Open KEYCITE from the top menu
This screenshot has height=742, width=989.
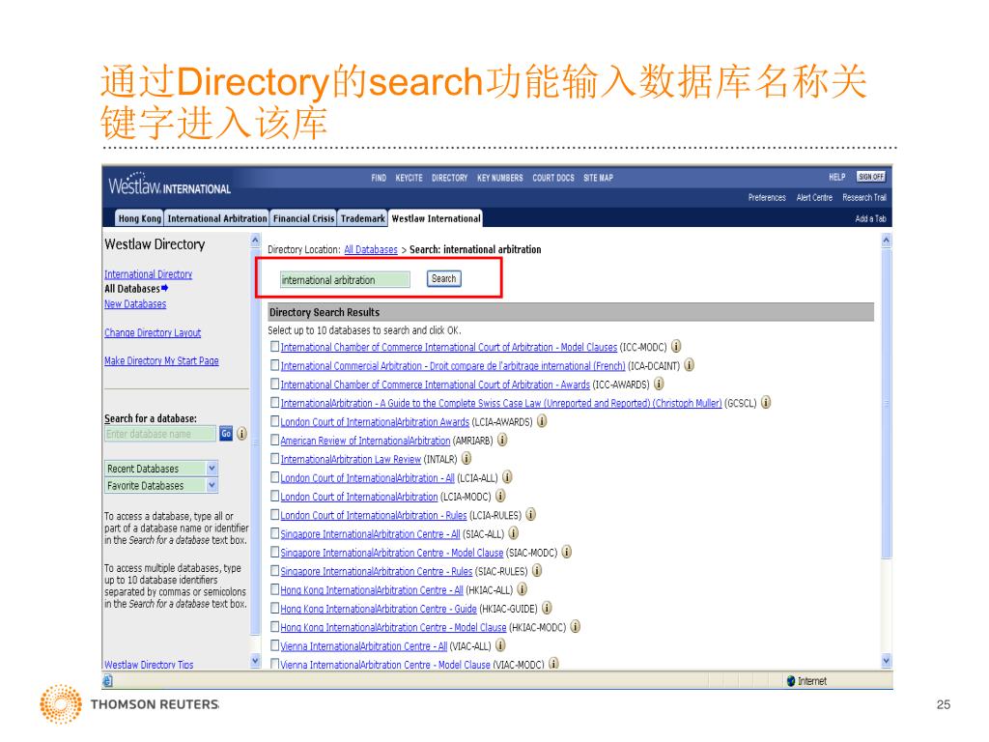[x=409, y=178]
